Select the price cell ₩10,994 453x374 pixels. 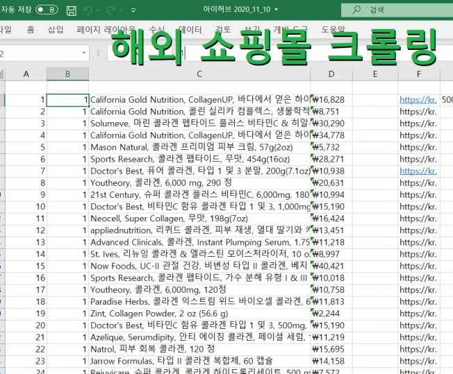(x=331, y=195)
